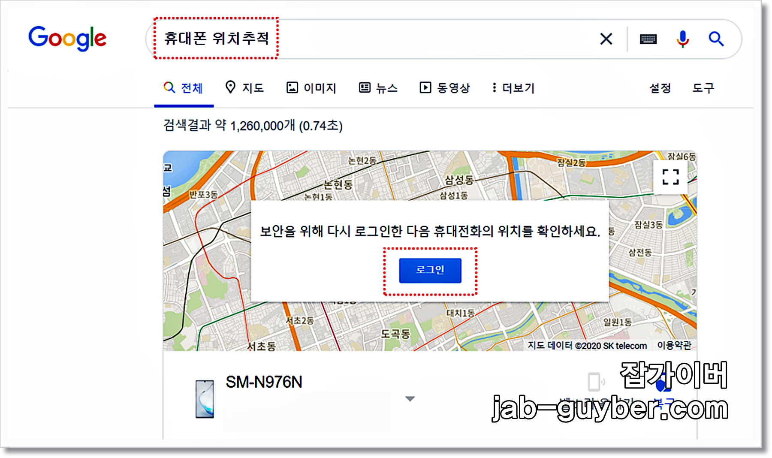Click the 논현동 label on the map
This screenshot has width=772, height=458.
pyautogui.click(x=338, y=184)
